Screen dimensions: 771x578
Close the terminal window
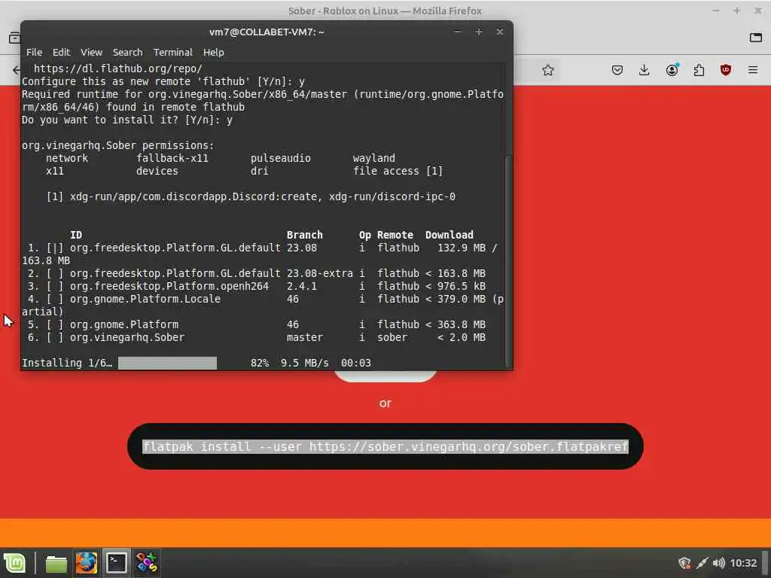click(500, 32)
